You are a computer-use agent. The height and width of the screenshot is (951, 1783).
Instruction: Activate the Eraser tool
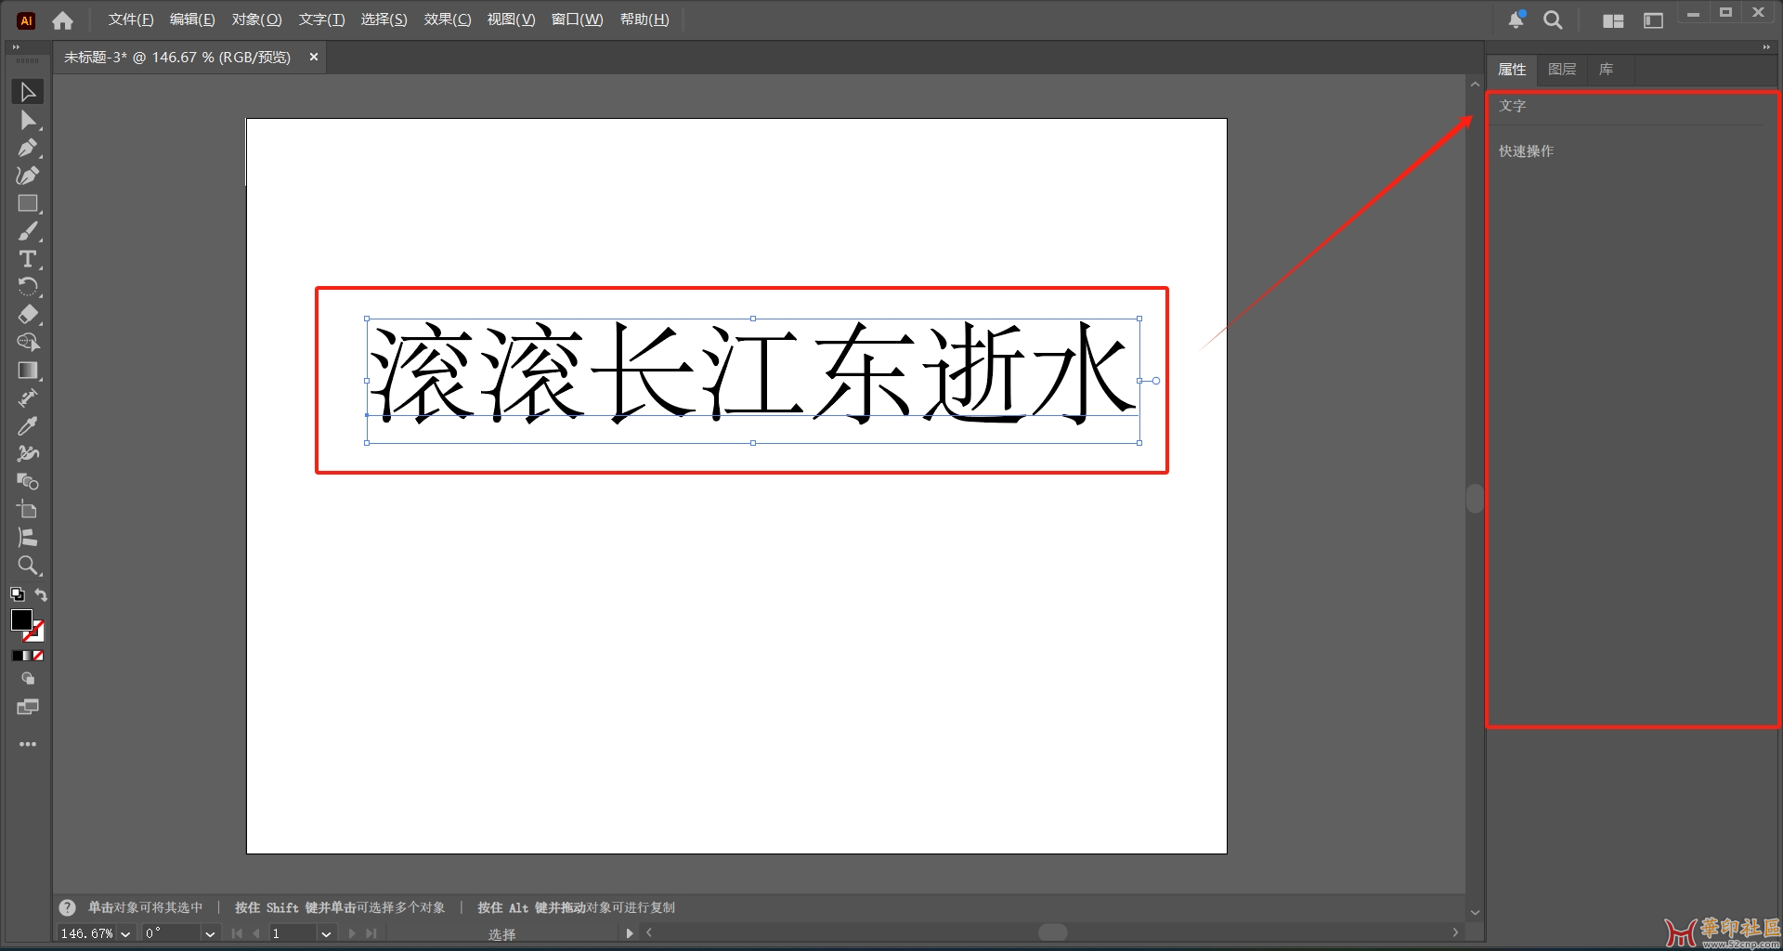click(28, 314)
